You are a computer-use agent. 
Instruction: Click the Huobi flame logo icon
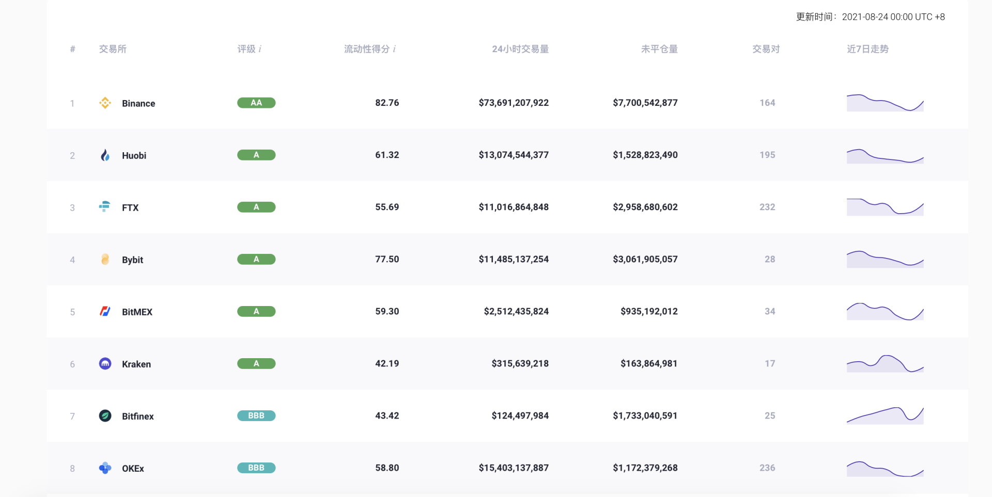[105, 155]
